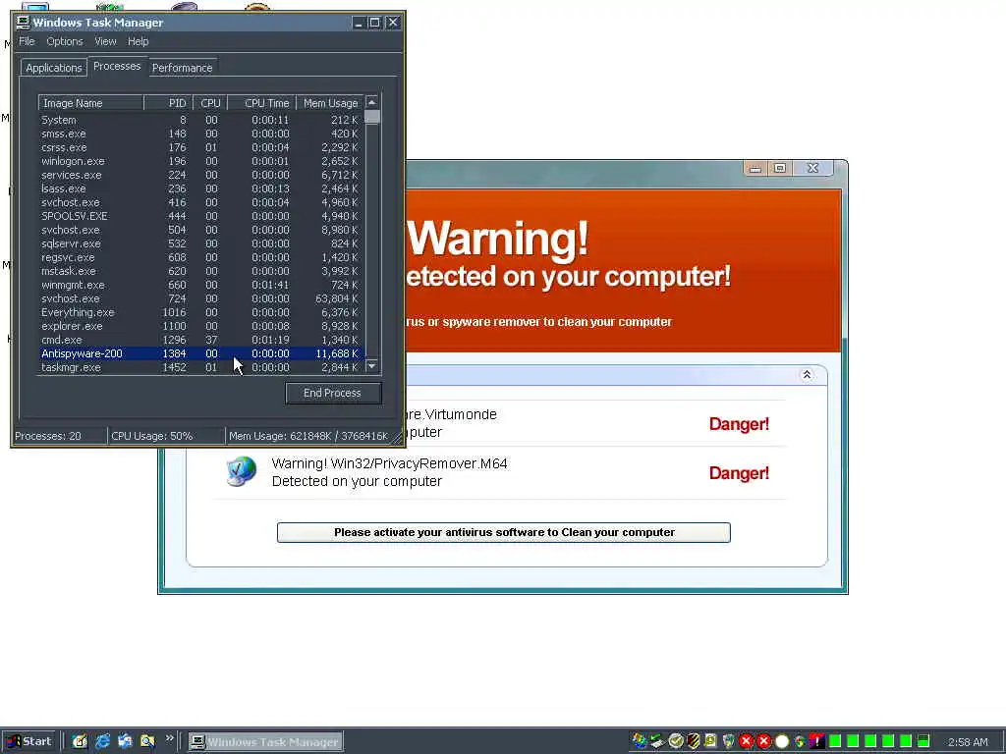Close the Warning window

click(x=812, y=168)
